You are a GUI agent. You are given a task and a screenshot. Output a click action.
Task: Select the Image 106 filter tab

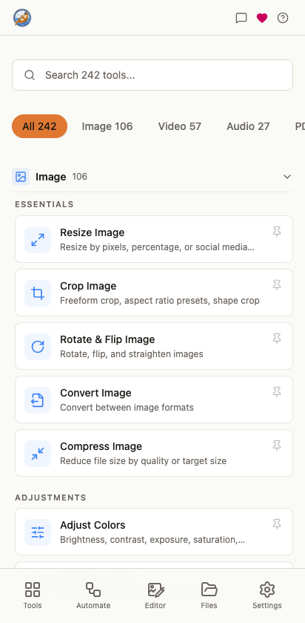click(x=107, y=126)
